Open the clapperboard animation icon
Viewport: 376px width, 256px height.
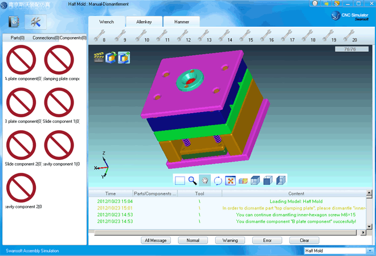(x=99, y=57)
